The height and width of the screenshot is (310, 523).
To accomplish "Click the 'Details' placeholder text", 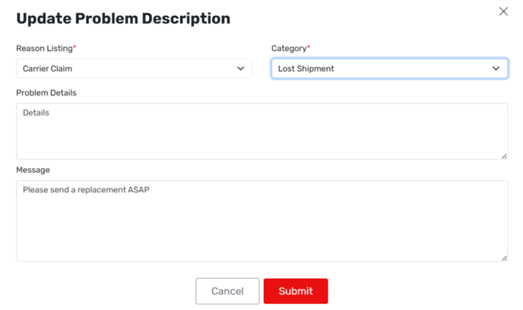I will click(36, 113).
